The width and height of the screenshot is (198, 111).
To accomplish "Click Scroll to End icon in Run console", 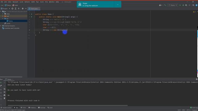I will (4, 92).
